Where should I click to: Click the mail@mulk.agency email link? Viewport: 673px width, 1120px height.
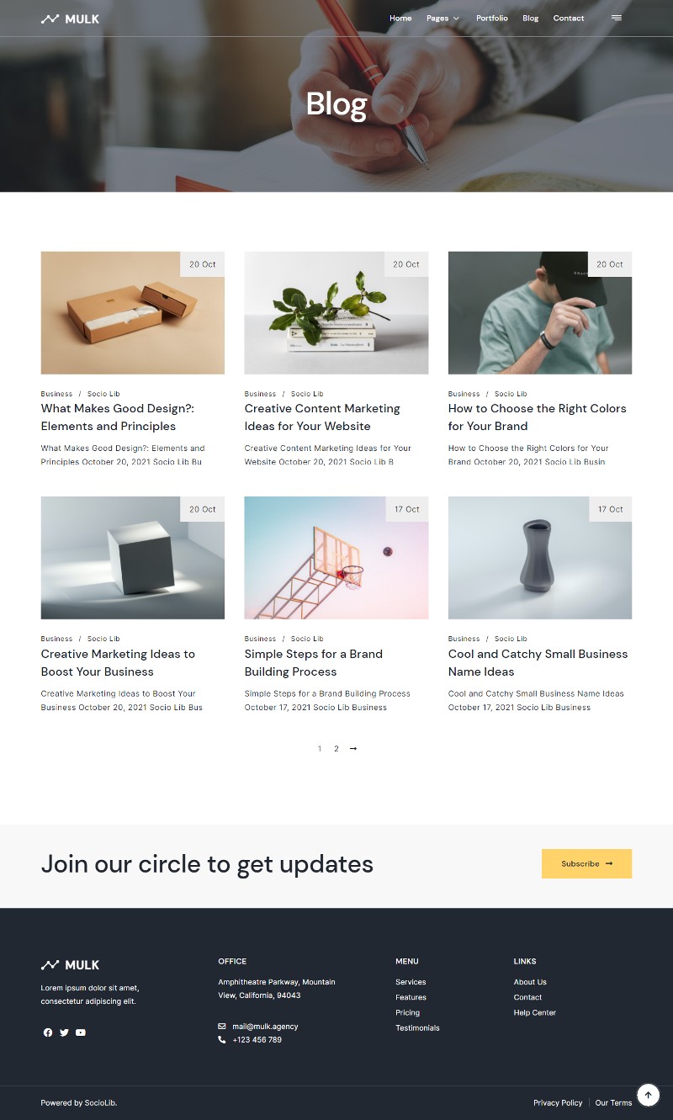pyautogui.click(x=265, y=1027)
